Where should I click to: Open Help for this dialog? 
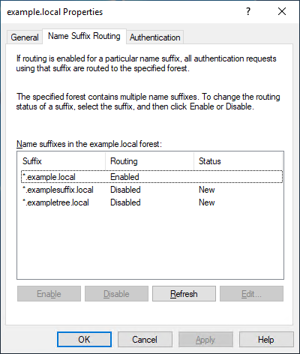coord(266,340)
